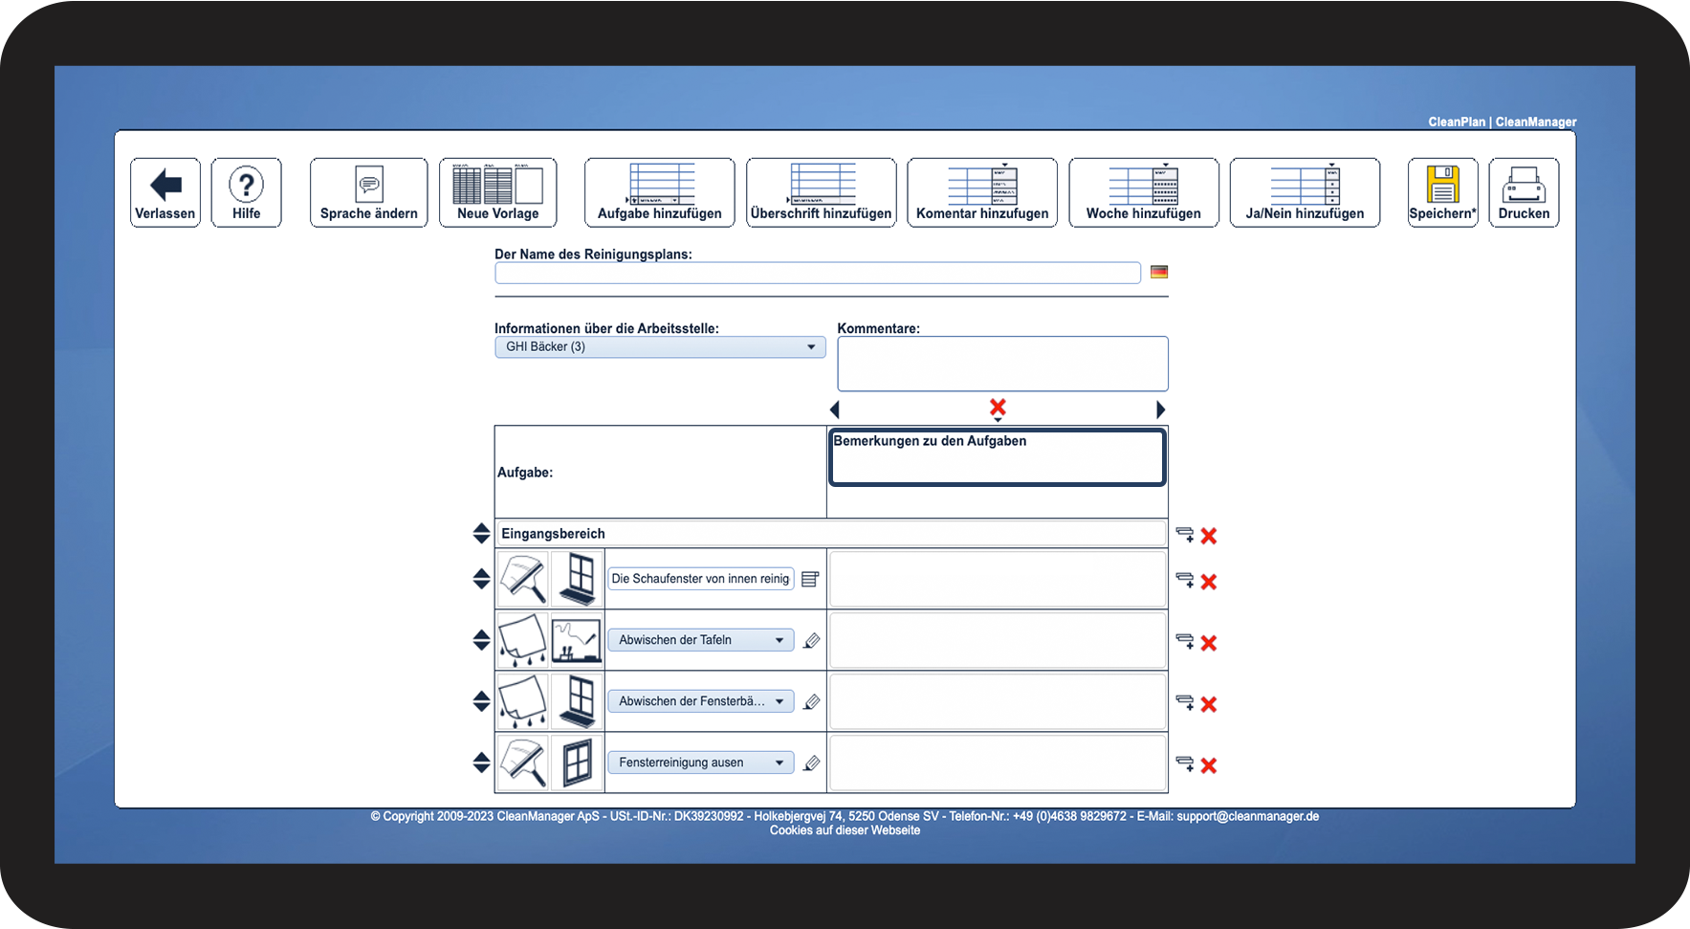Click window sill icon in Fensterbä… row
1690x929 pixels.
[578, 701]
